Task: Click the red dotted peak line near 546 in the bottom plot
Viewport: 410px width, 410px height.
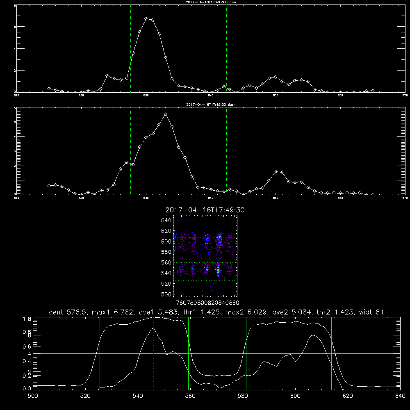Action: tap(153, 353)
